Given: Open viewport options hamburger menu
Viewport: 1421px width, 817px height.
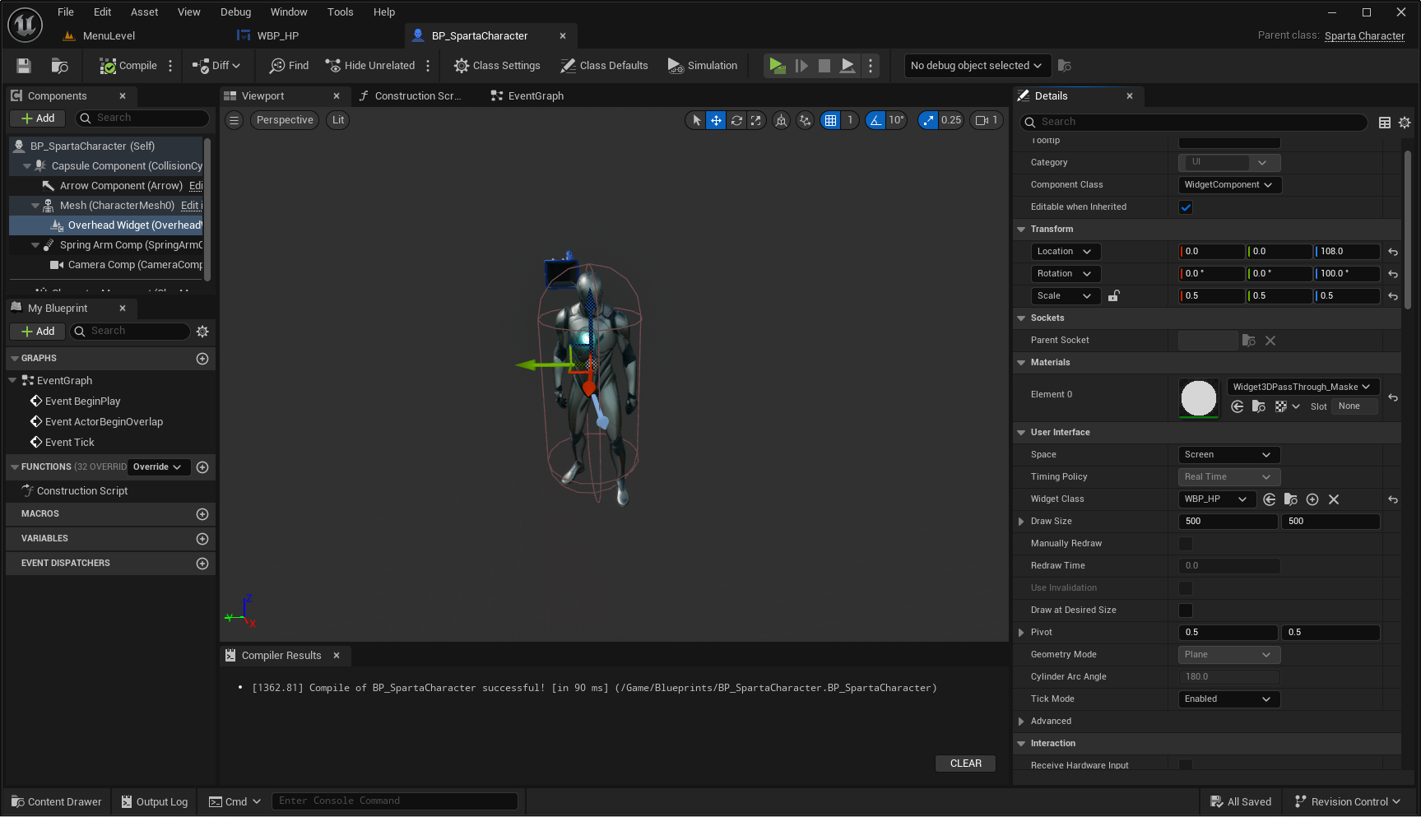Looking at the screenshot, I should [235, 120].
